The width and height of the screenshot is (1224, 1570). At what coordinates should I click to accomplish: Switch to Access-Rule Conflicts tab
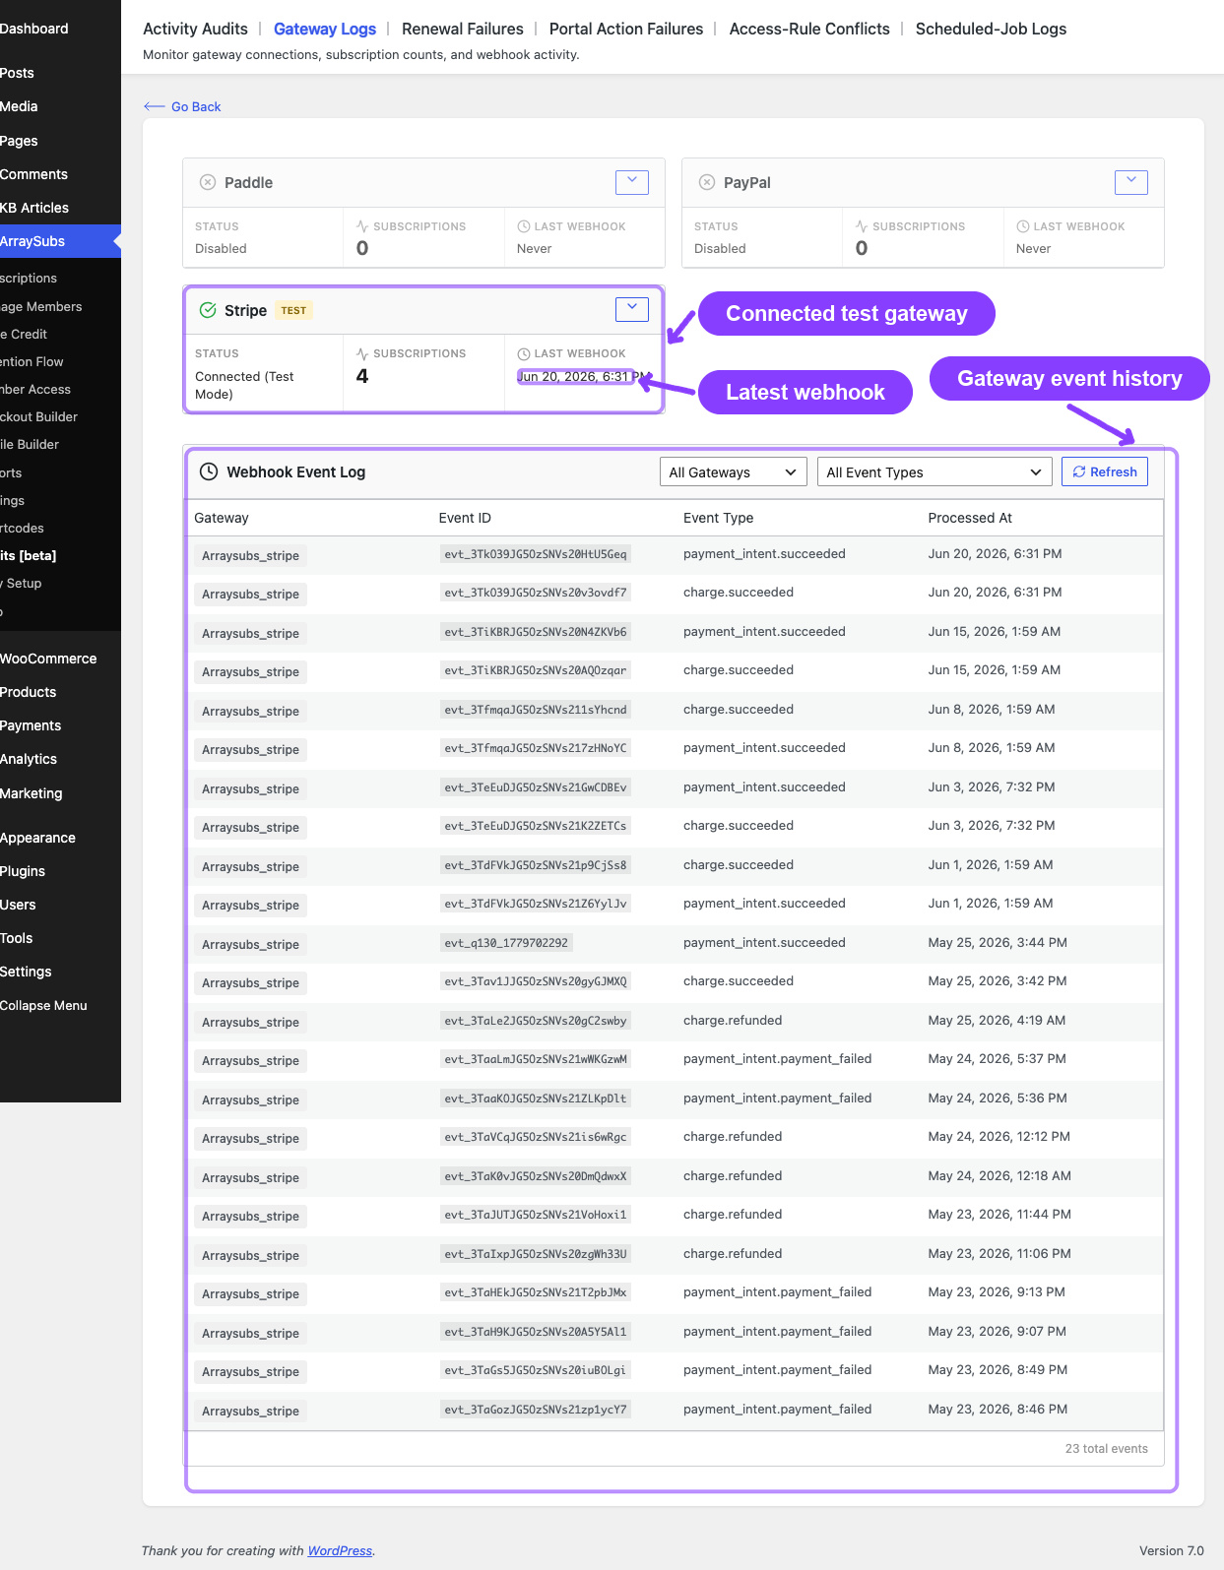coord(809,29)
